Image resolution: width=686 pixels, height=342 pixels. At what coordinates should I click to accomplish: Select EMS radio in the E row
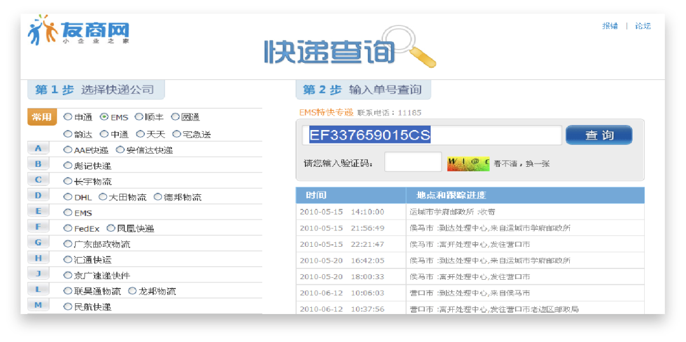point(67,213)
